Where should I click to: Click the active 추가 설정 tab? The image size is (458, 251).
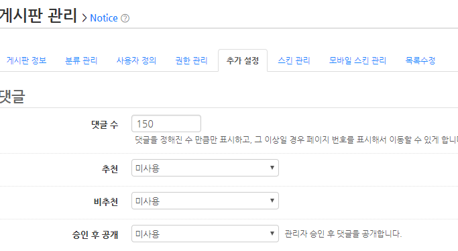243,60
